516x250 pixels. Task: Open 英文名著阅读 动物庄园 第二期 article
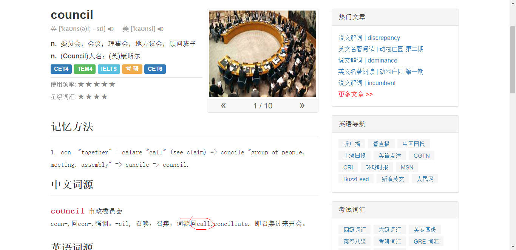(381, 49)
